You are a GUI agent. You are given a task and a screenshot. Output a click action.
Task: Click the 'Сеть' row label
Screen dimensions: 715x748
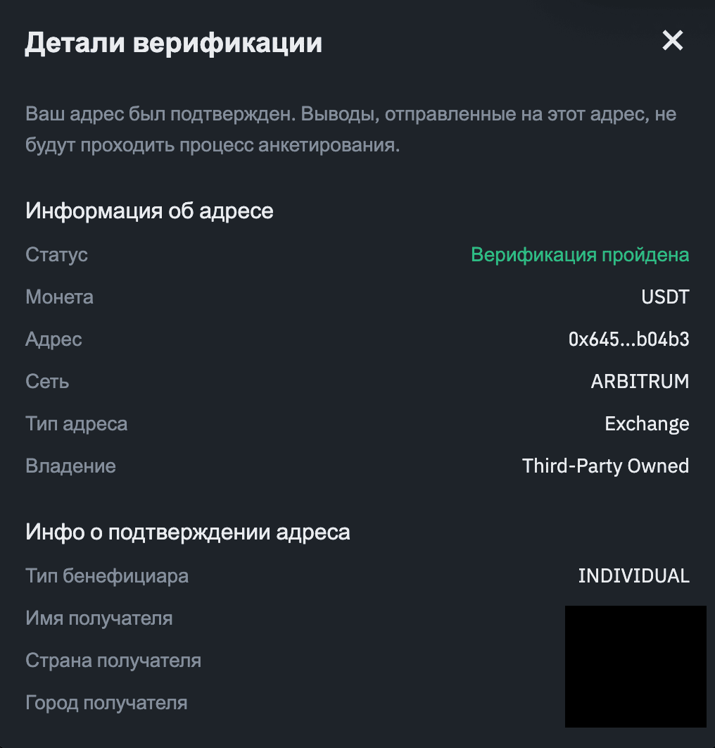pos(46,381)
